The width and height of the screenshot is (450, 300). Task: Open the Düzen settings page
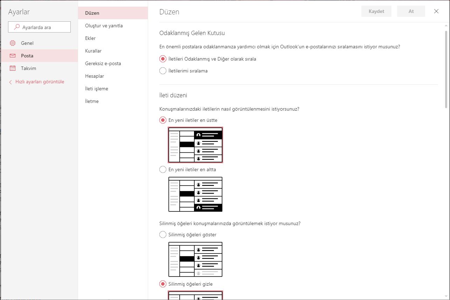coord(113,13)
